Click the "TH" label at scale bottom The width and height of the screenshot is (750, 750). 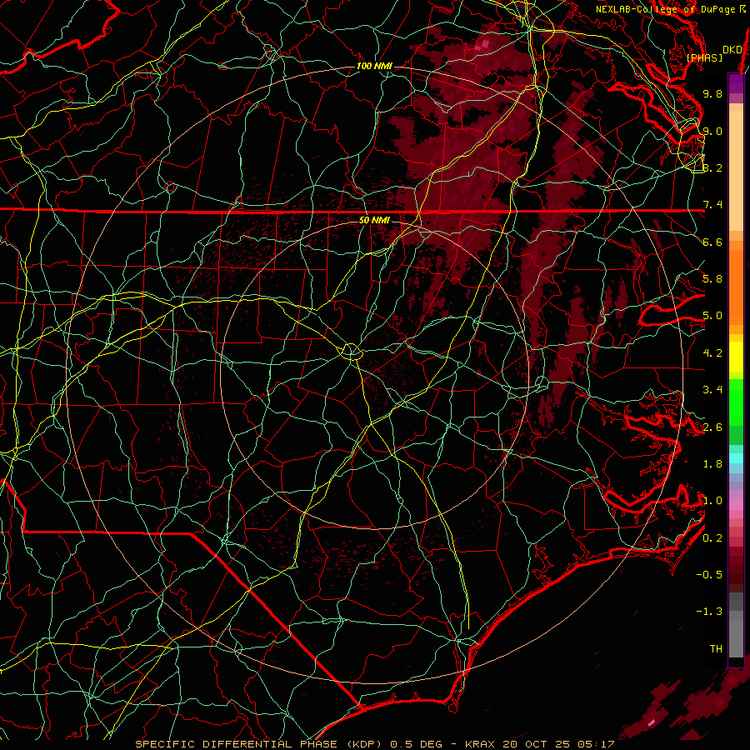click(716, 649)
